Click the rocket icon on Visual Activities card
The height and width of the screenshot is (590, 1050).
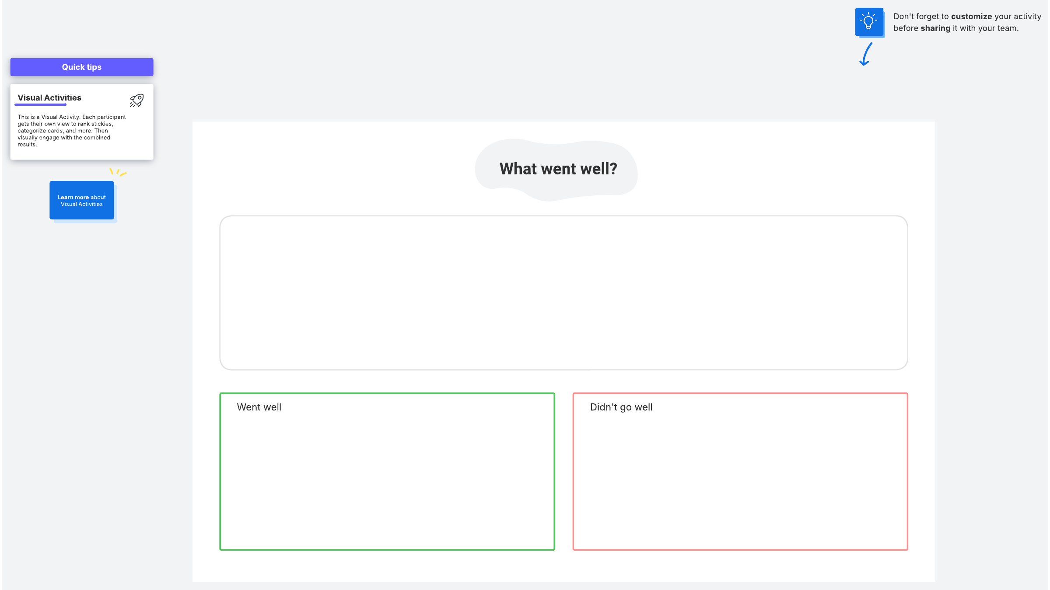[136, 101]
